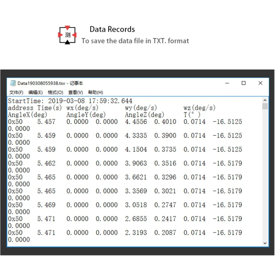Click the value 0.4010
This screenshot has width=275, height=256.
coord(165,122)
